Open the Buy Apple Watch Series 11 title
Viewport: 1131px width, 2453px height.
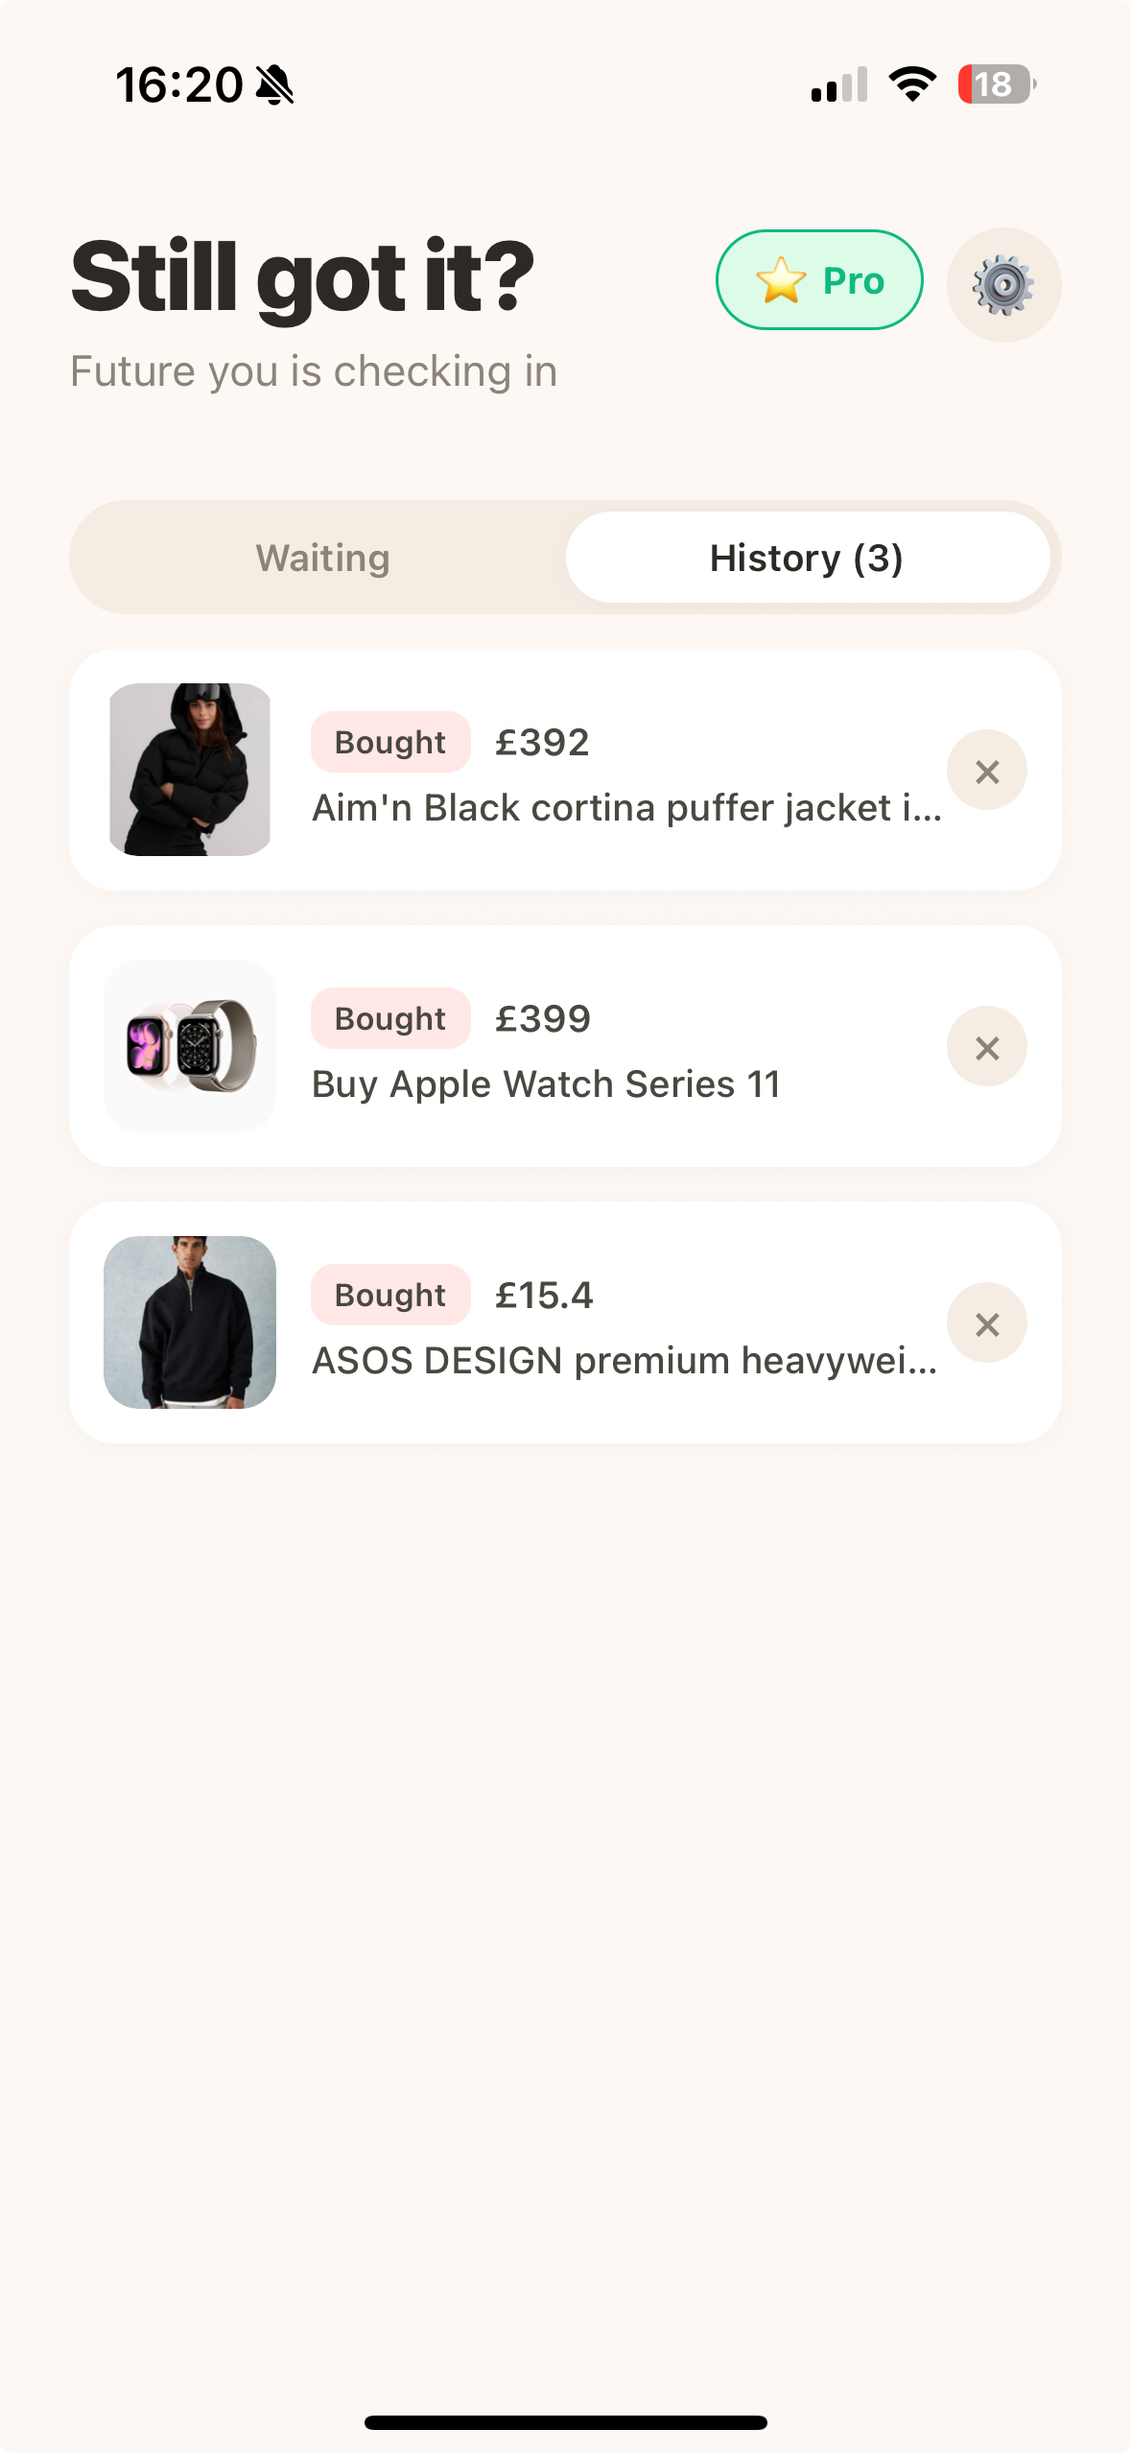[546, 1084]
